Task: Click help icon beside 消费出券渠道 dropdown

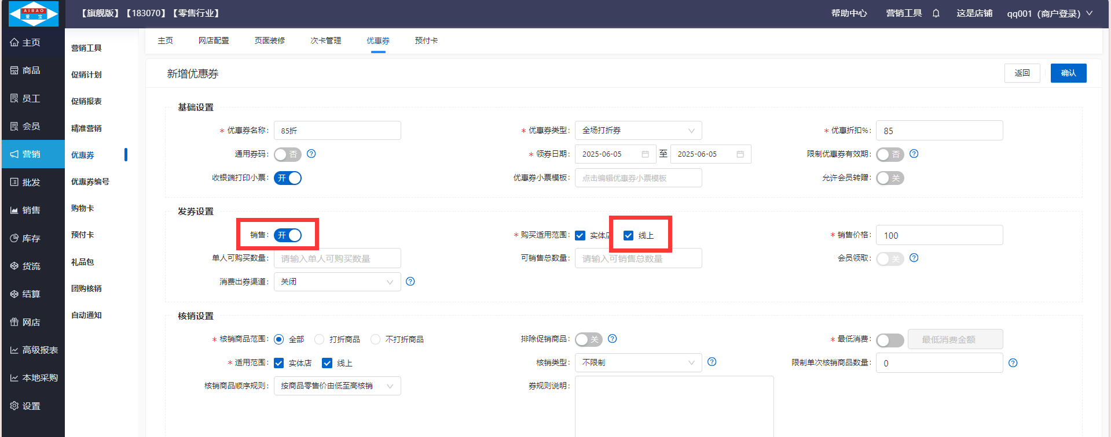Action: (410, 282)
